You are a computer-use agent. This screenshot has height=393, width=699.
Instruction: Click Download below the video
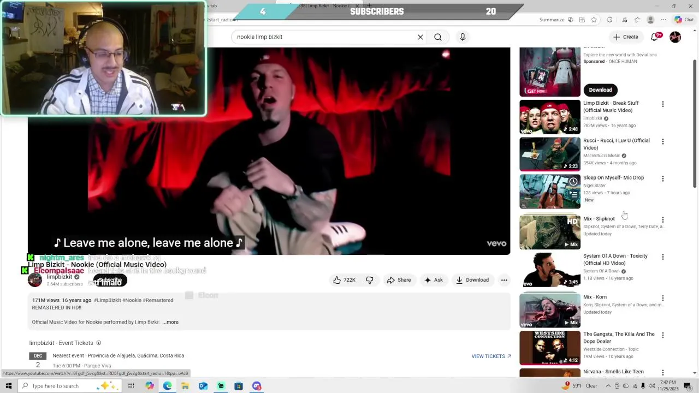click(472, 280)
